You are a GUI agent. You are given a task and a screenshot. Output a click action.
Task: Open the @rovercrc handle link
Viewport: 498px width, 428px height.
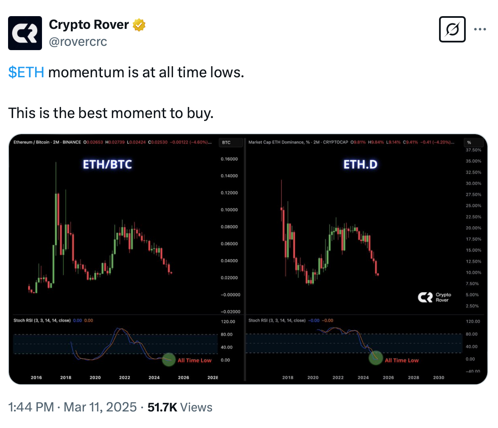[x=78, y=42]
